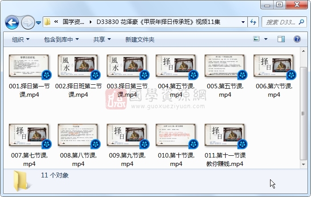Click the folder icon in address bar

click(47, 22)
